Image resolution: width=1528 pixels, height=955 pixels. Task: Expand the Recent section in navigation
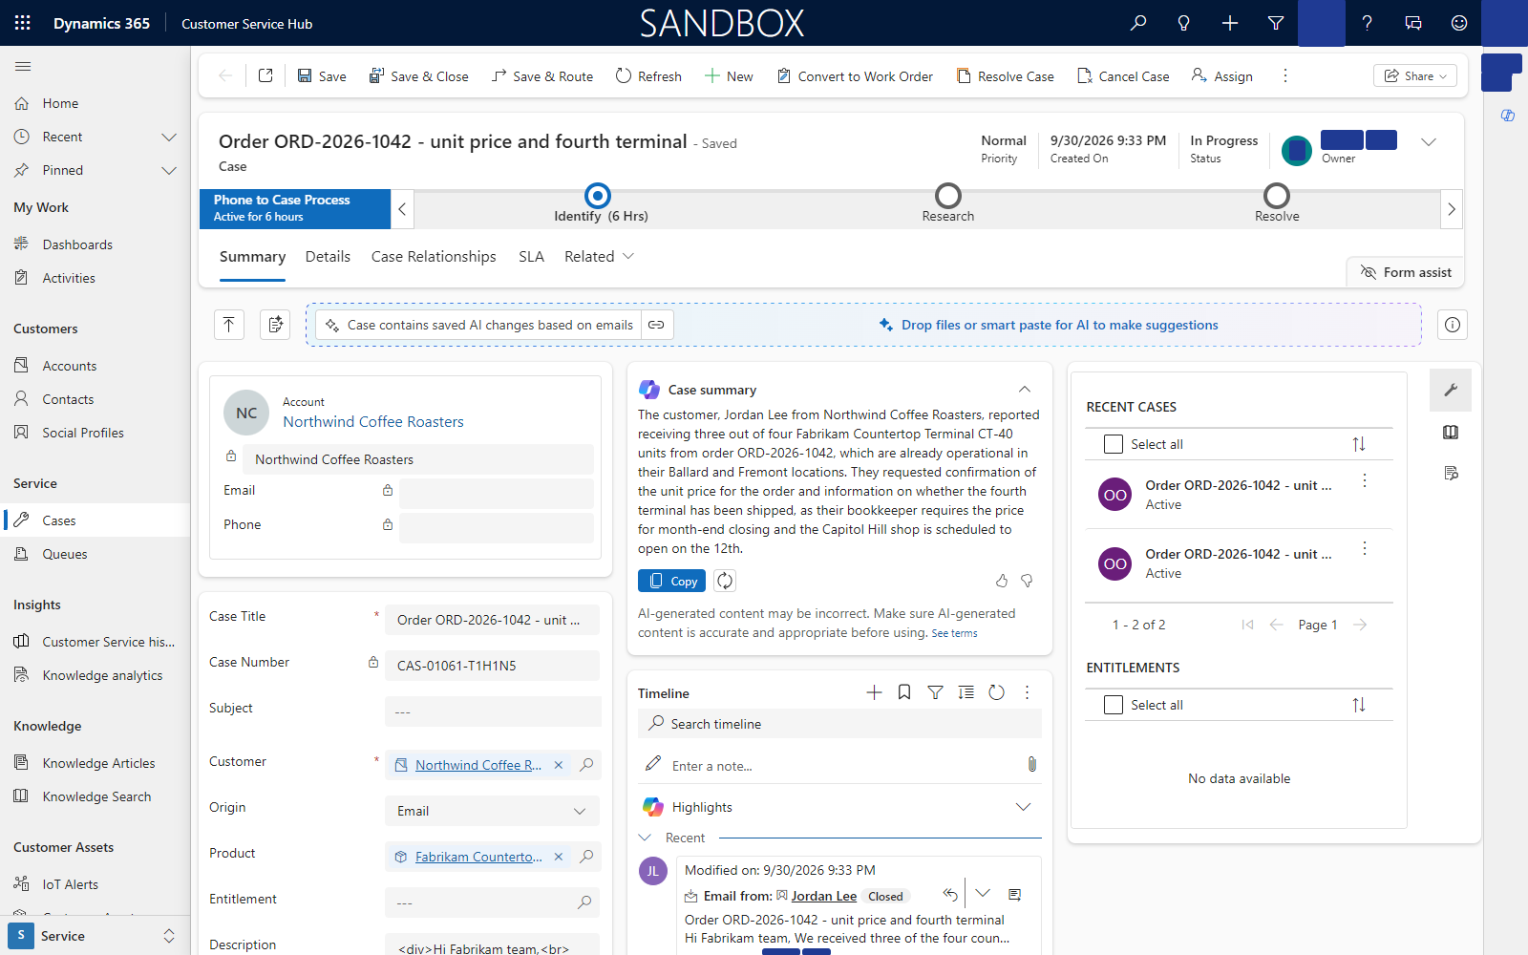(x=169, y=137)
